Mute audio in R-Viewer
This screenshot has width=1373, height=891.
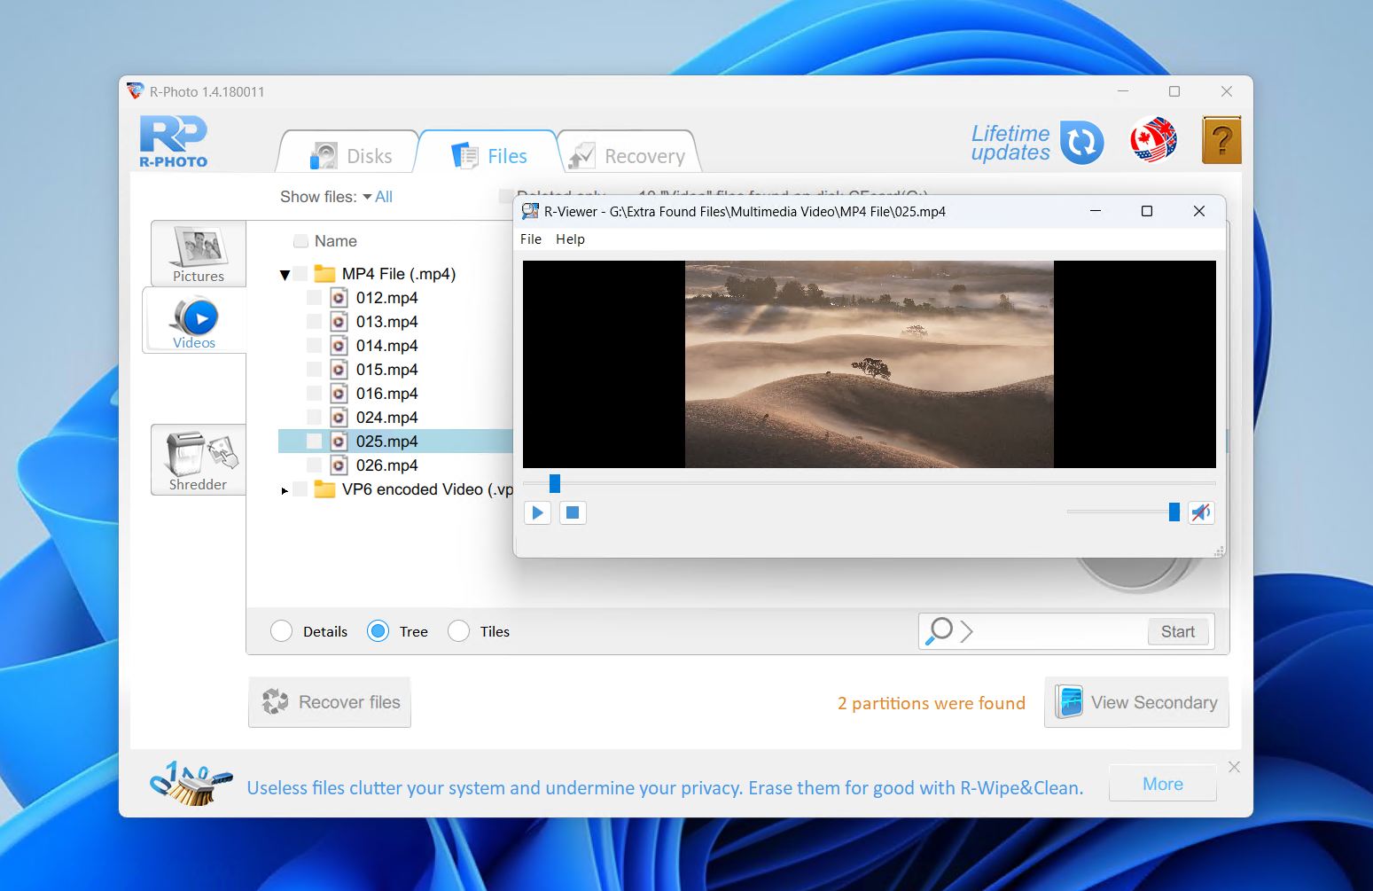point(1201,512)
